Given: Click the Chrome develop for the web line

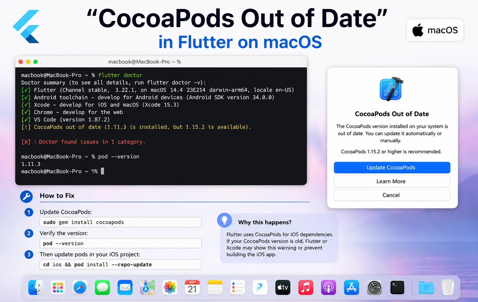Looking at the screenshot, I should (x=72, y=112).
